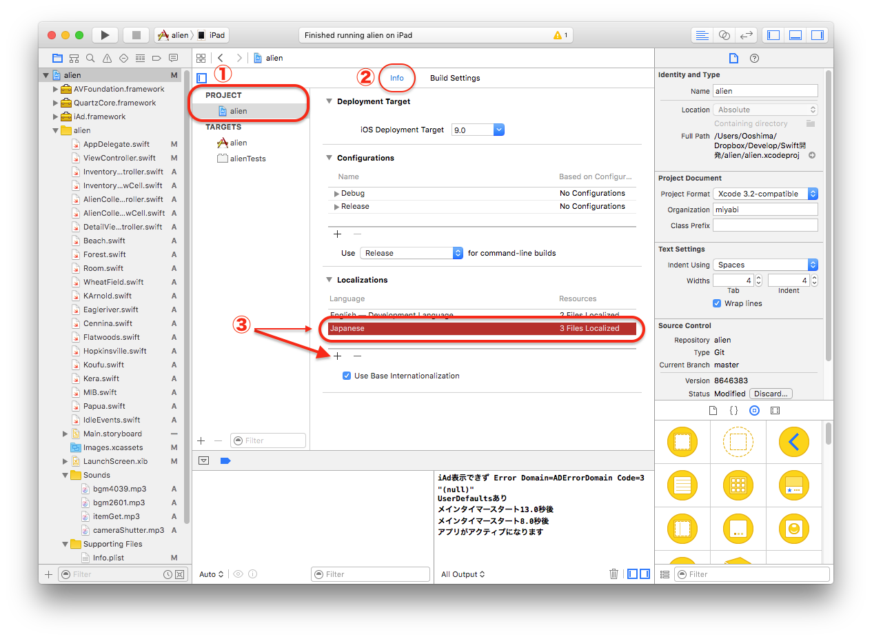The width and height of the screenshot is (872, 639).
Task: Toggle the Utilities pane
Action: tap(818, 35)
